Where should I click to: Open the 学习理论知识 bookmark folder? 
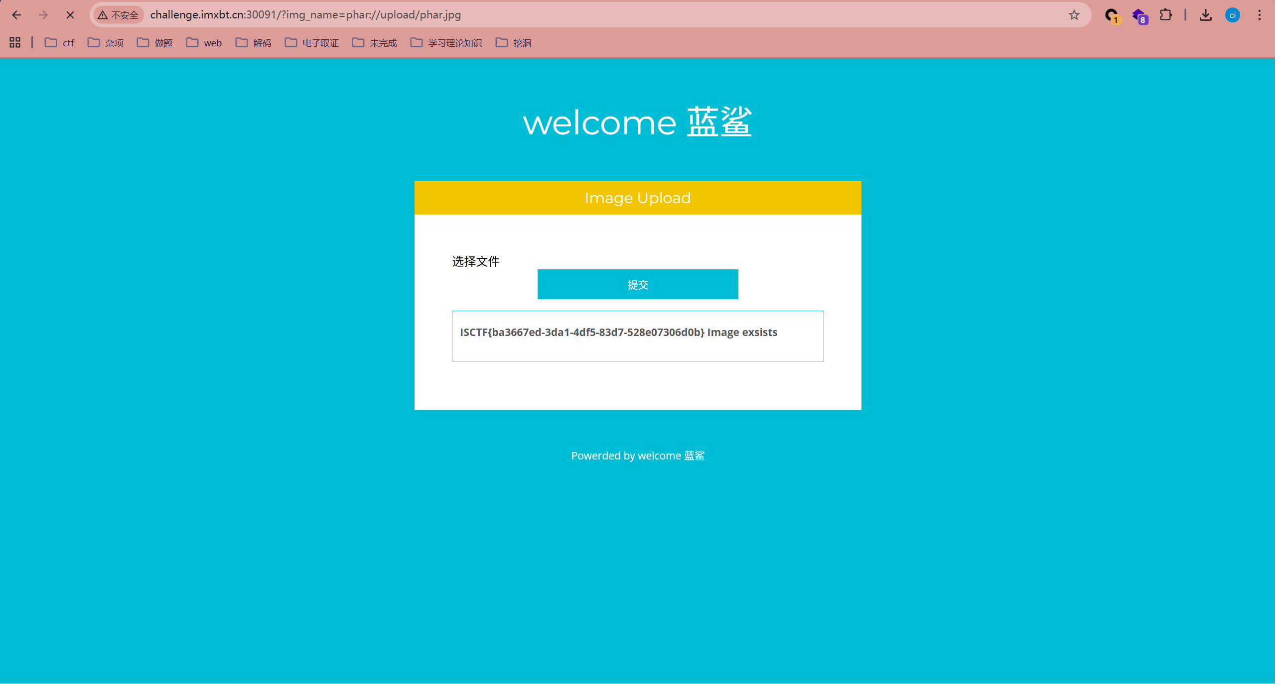[446, 43]
